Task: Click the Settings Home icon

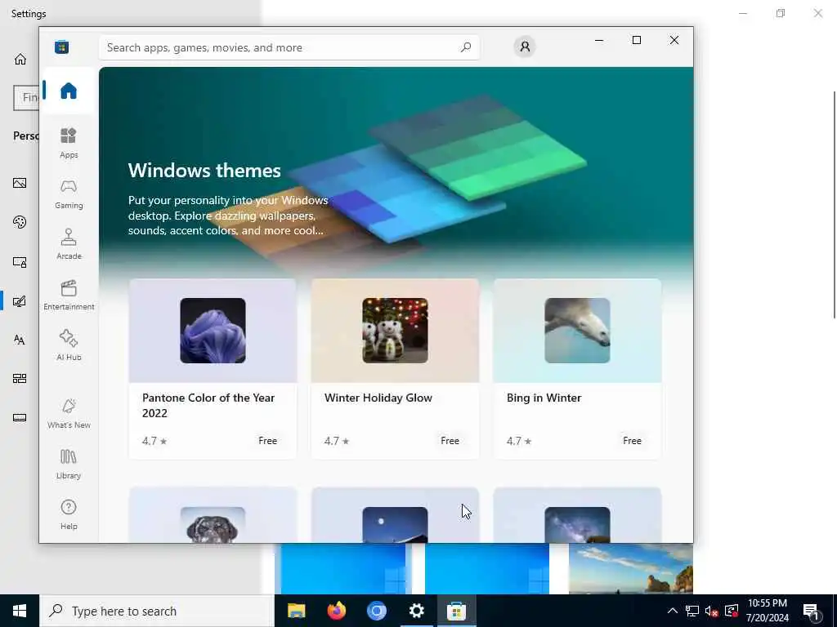Action: 20,59
